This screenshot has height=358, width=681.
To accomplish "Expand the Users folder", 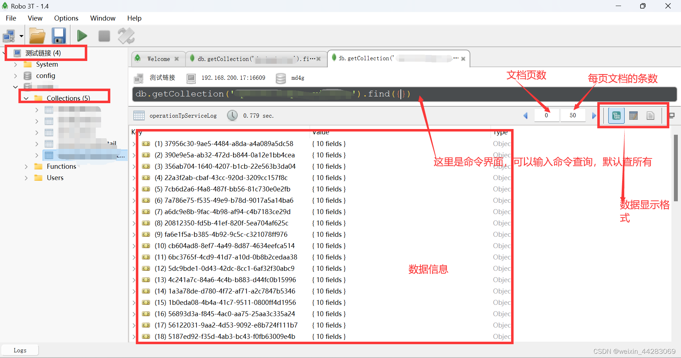I will 26,178.
